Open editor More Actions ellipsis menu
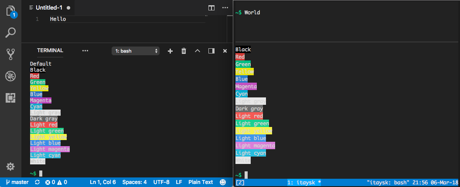The image size is (460, 187). [x=225, y=8]
